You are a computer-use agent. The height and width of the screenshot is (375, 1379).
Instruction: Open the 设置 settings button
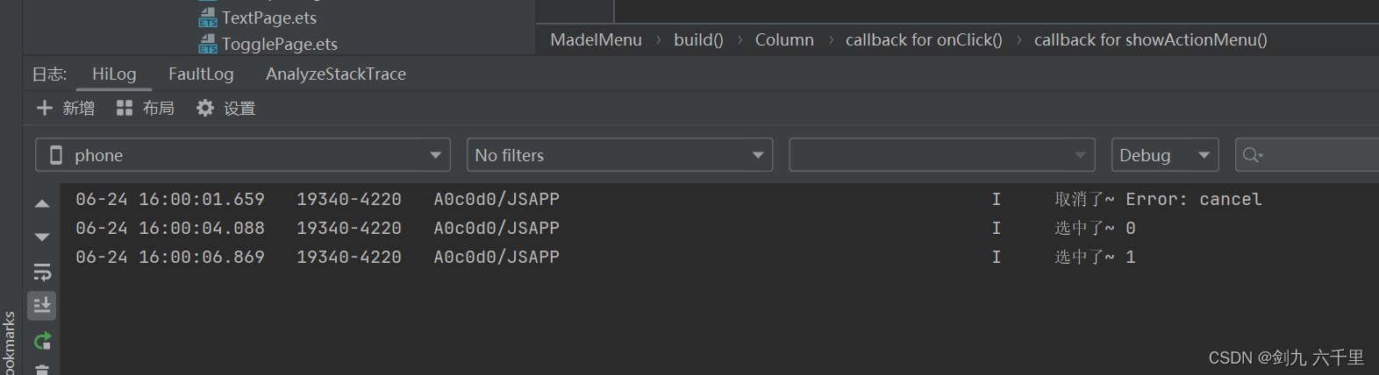(x=239, y=108)
